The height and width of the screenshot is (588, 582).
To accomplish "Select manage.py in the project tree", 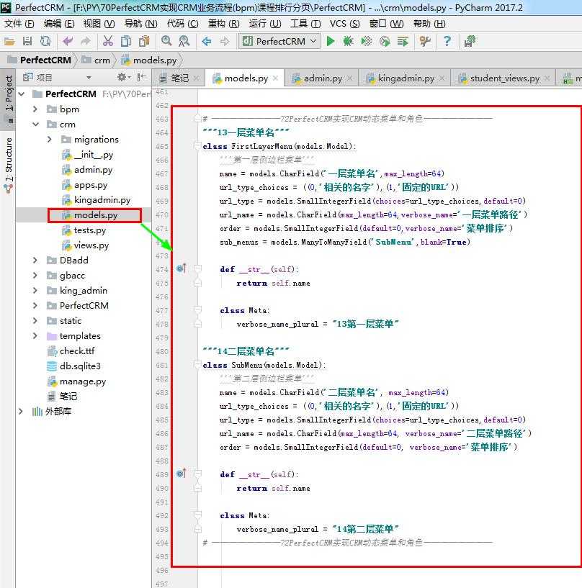I will click(83, 381).
